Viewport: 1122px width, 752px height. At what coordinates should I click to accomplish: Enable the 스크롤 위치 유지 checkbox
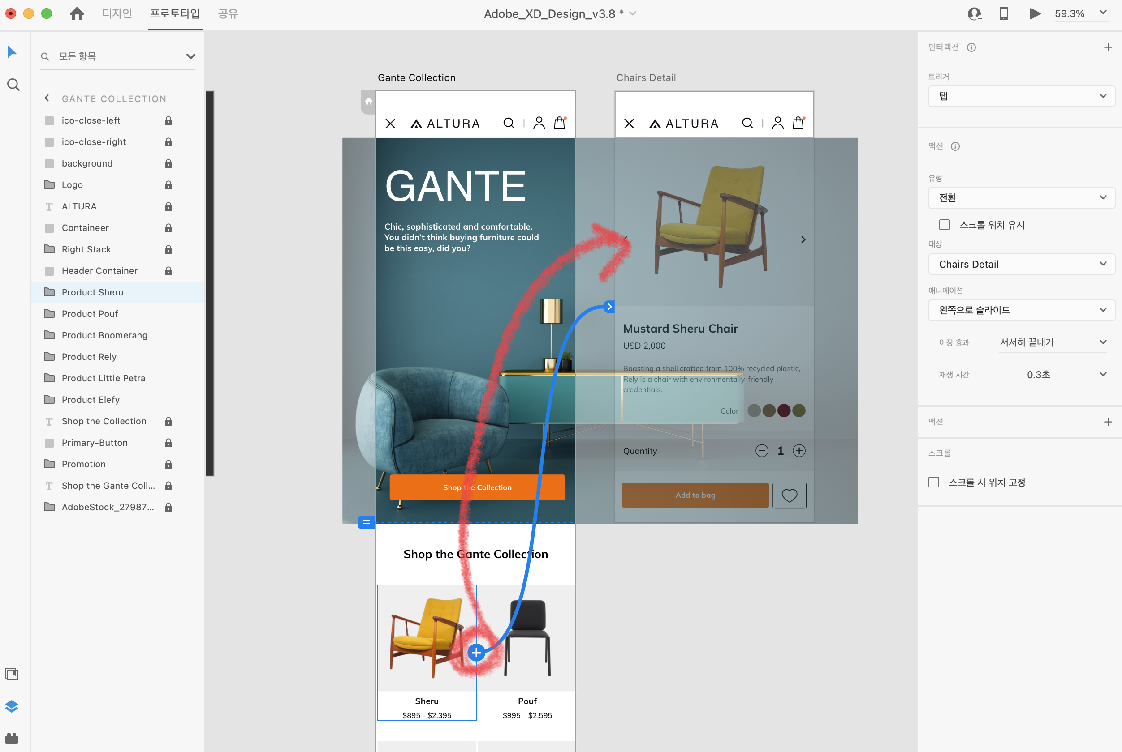point(945,224)
